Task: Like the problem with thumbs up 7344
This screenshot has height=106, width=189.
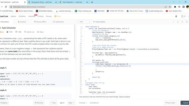Action: tap(9, 32)
